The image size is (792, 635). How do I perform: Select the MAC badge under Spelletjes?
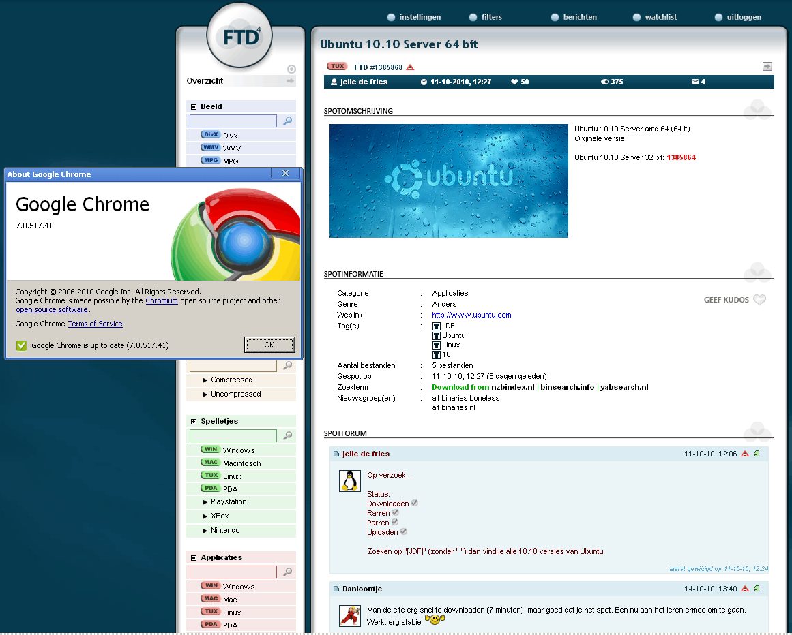(x=211, y=463)
